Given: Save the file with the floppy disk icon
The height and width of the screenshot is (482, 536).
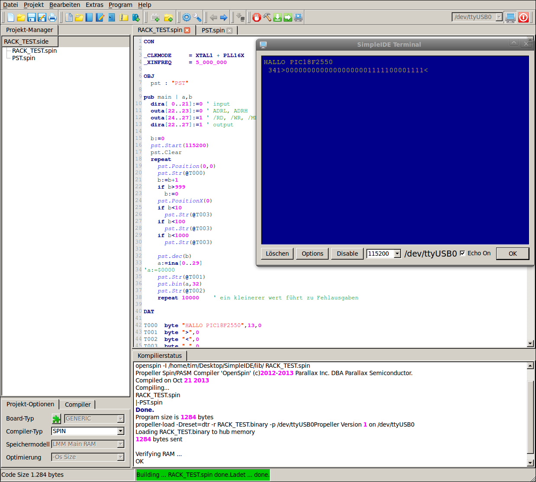Looking at the screenshot, I should tap(31, 17).
